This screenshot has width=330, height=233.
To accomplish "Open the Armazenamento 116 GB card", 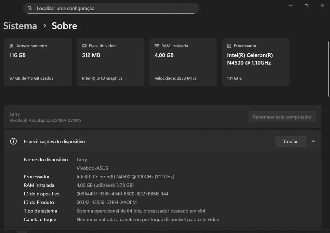I will [38, 62].
